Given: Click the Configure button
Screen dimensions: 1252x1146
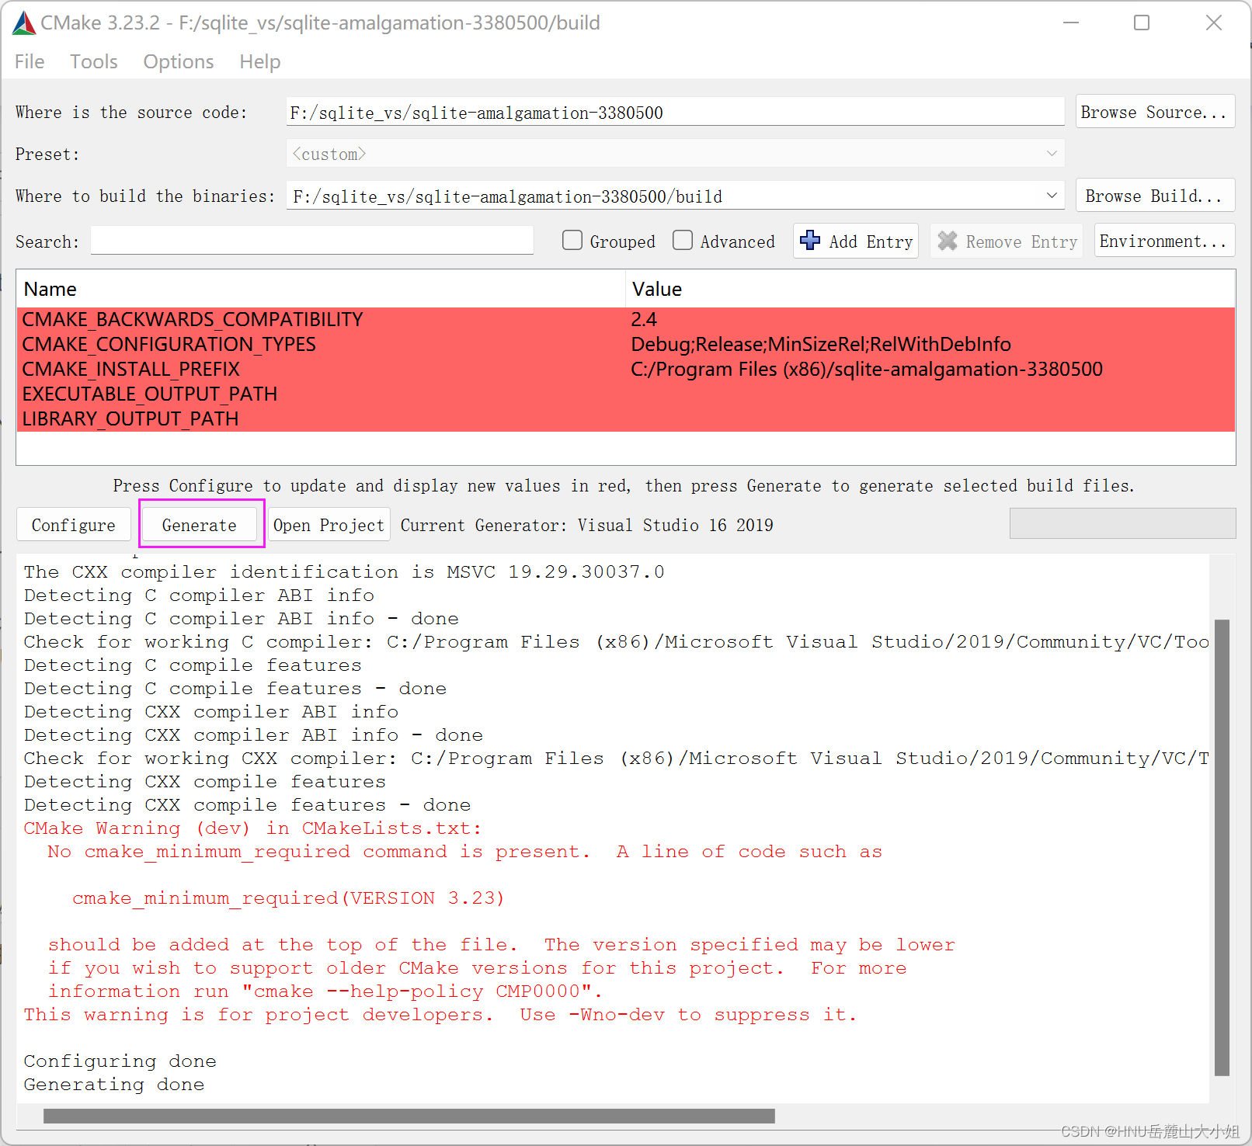Looking at the screenshot, I should pos(74,525).
